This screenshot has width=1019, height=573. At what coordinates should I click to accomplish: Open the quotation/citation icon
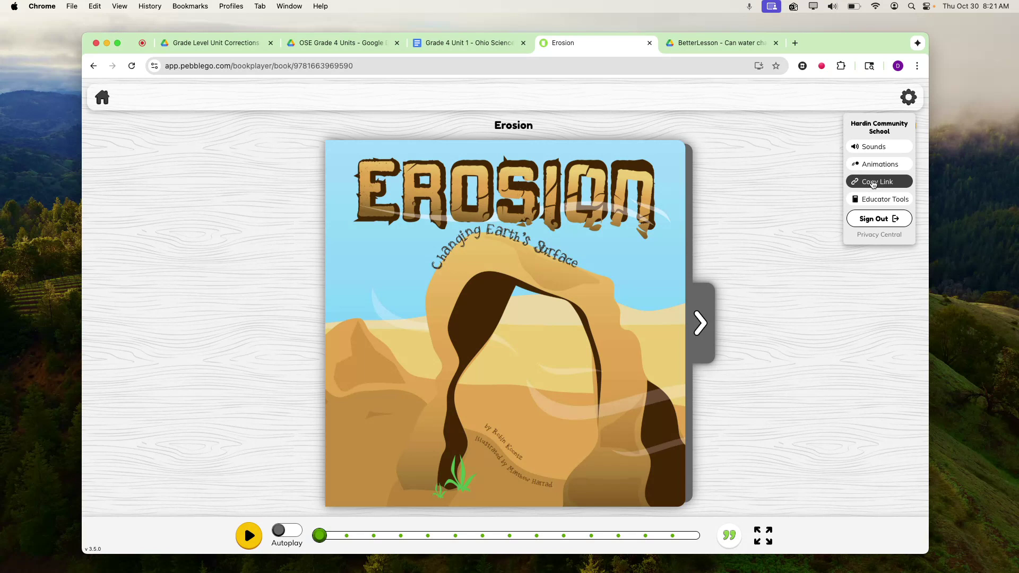pyautogui.click(x=729, y=535)
